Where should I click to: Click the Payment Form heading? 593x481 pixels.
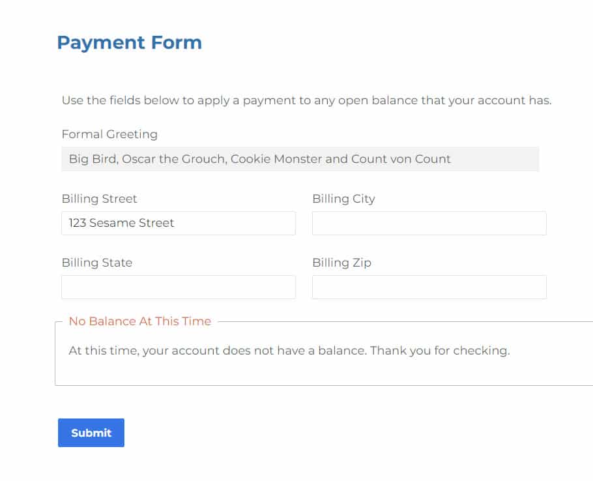pos(129,42)
